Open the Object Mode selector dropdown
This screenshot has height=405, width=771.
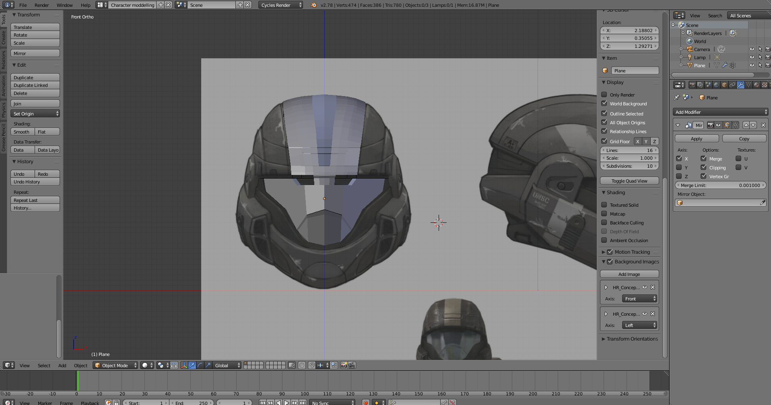point(115,365)
